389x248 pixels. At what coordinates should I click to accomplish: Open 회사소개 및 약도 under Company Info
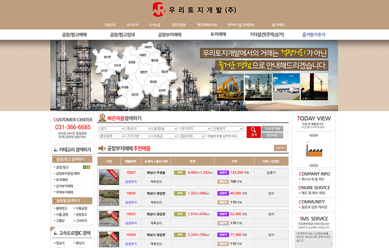[313, 179]
